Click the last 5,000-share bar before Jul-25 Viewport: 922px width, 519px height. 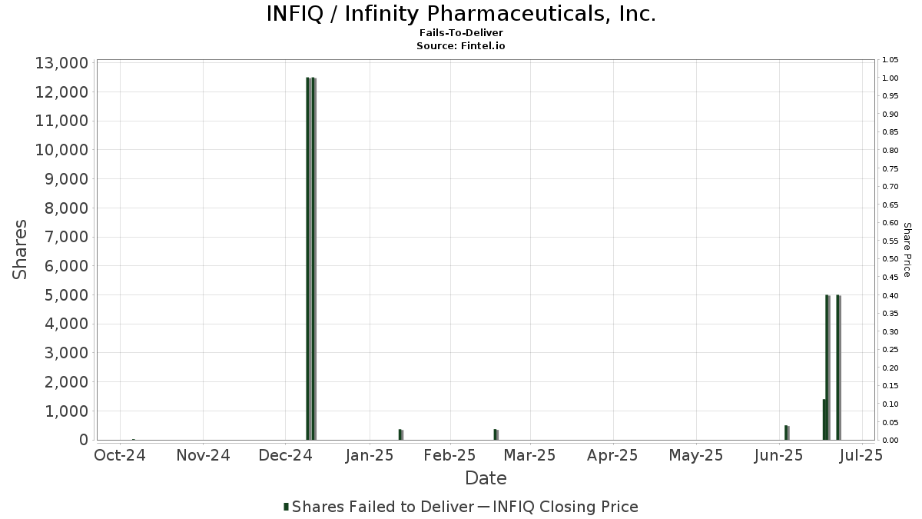click(x=839, y=368)
